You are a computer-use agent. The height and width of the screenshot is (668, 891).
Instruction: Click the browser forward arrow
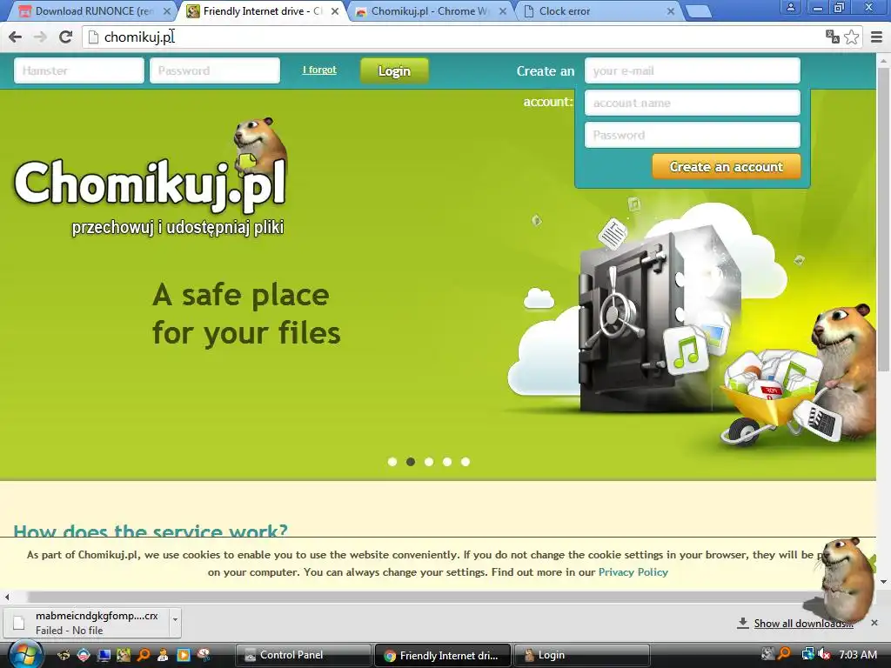point(40,37)
